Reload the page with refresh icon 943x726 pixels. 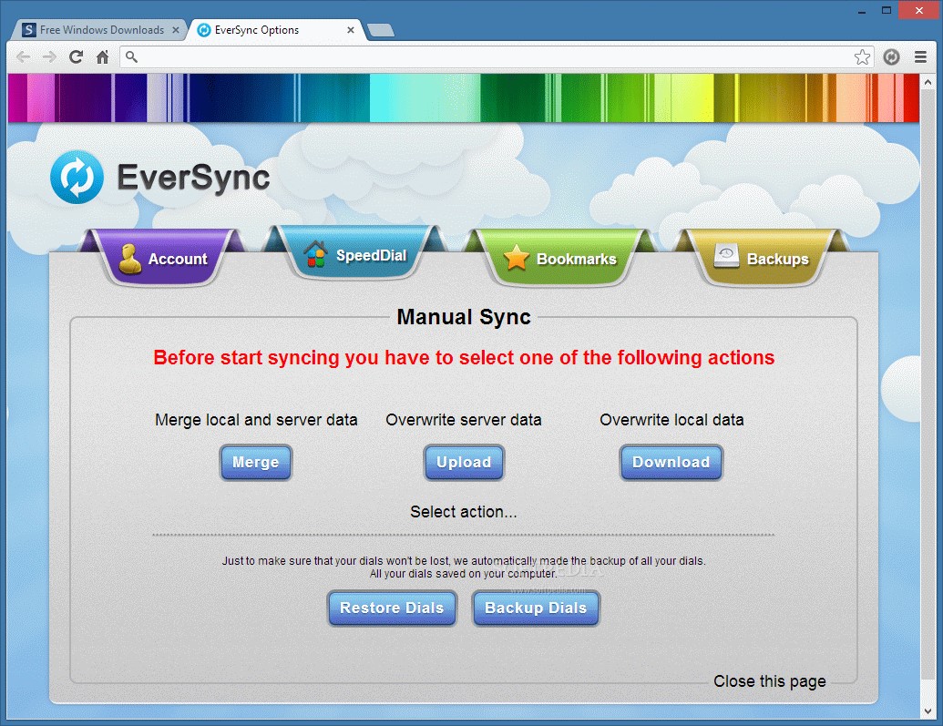point(77,57)
